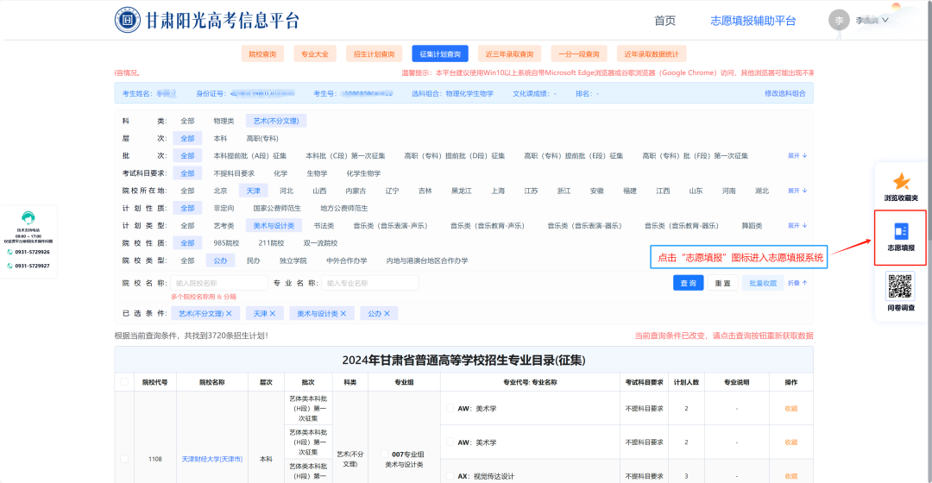Expand the 批次 filter row with 展开
The height and width of the screenshot is (483, 932).
pos(797,156)
